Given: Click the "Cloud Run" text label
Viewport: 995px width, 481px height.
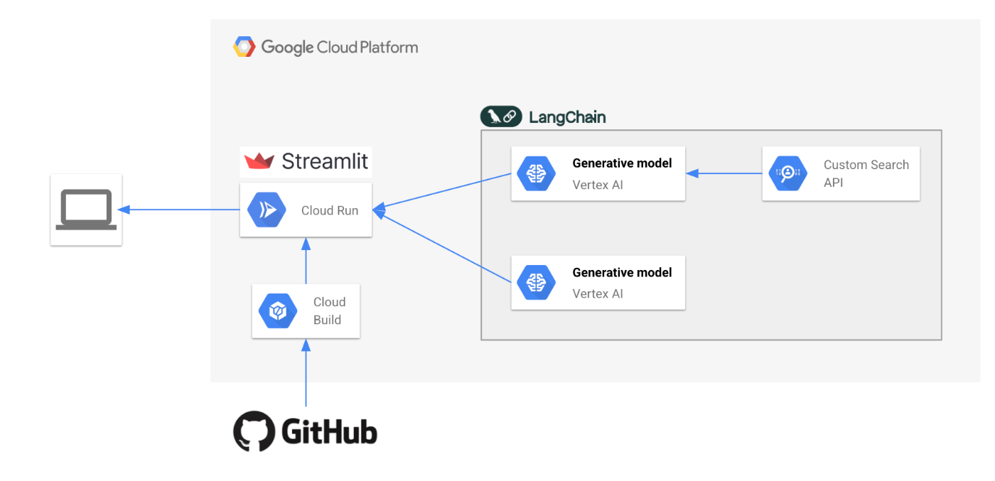Looking at the screenshot, I should pyautogui.click(x=329, y=210).
